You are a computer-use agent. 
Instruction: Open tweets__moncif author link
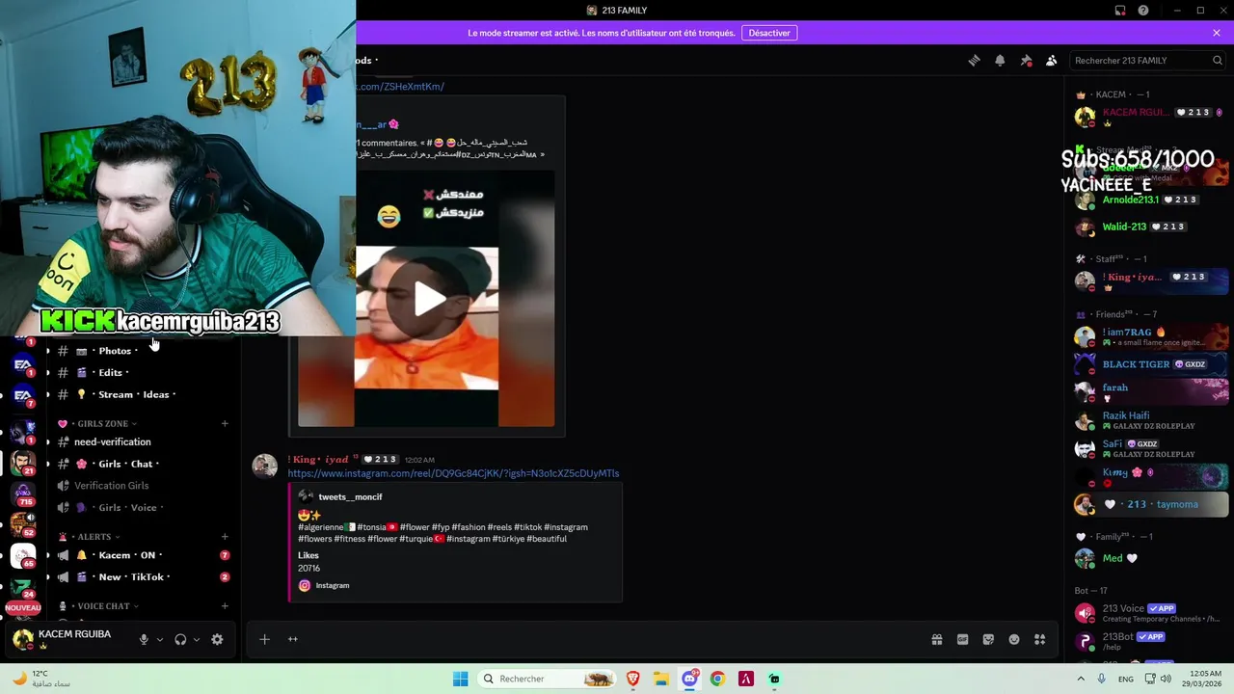tap(350, 496)
